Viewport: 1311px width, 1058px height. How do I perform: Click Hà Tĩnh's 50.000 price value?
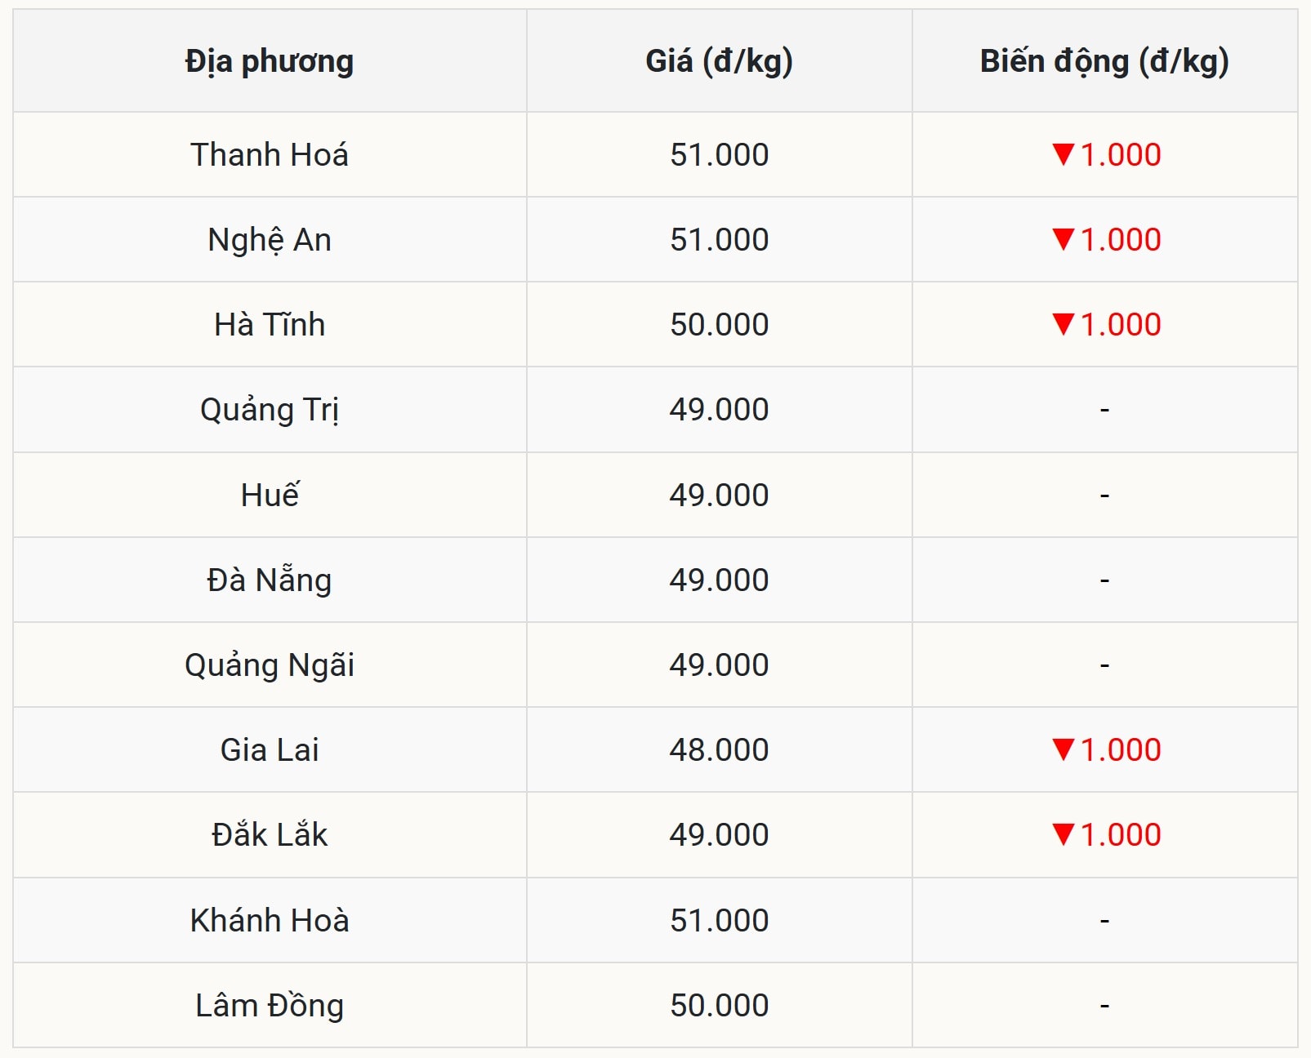[x=719, y=324]
